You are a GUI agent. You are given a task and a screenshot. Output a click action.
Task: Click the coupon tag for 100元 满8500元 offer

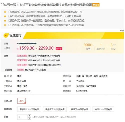click(22, 65)
